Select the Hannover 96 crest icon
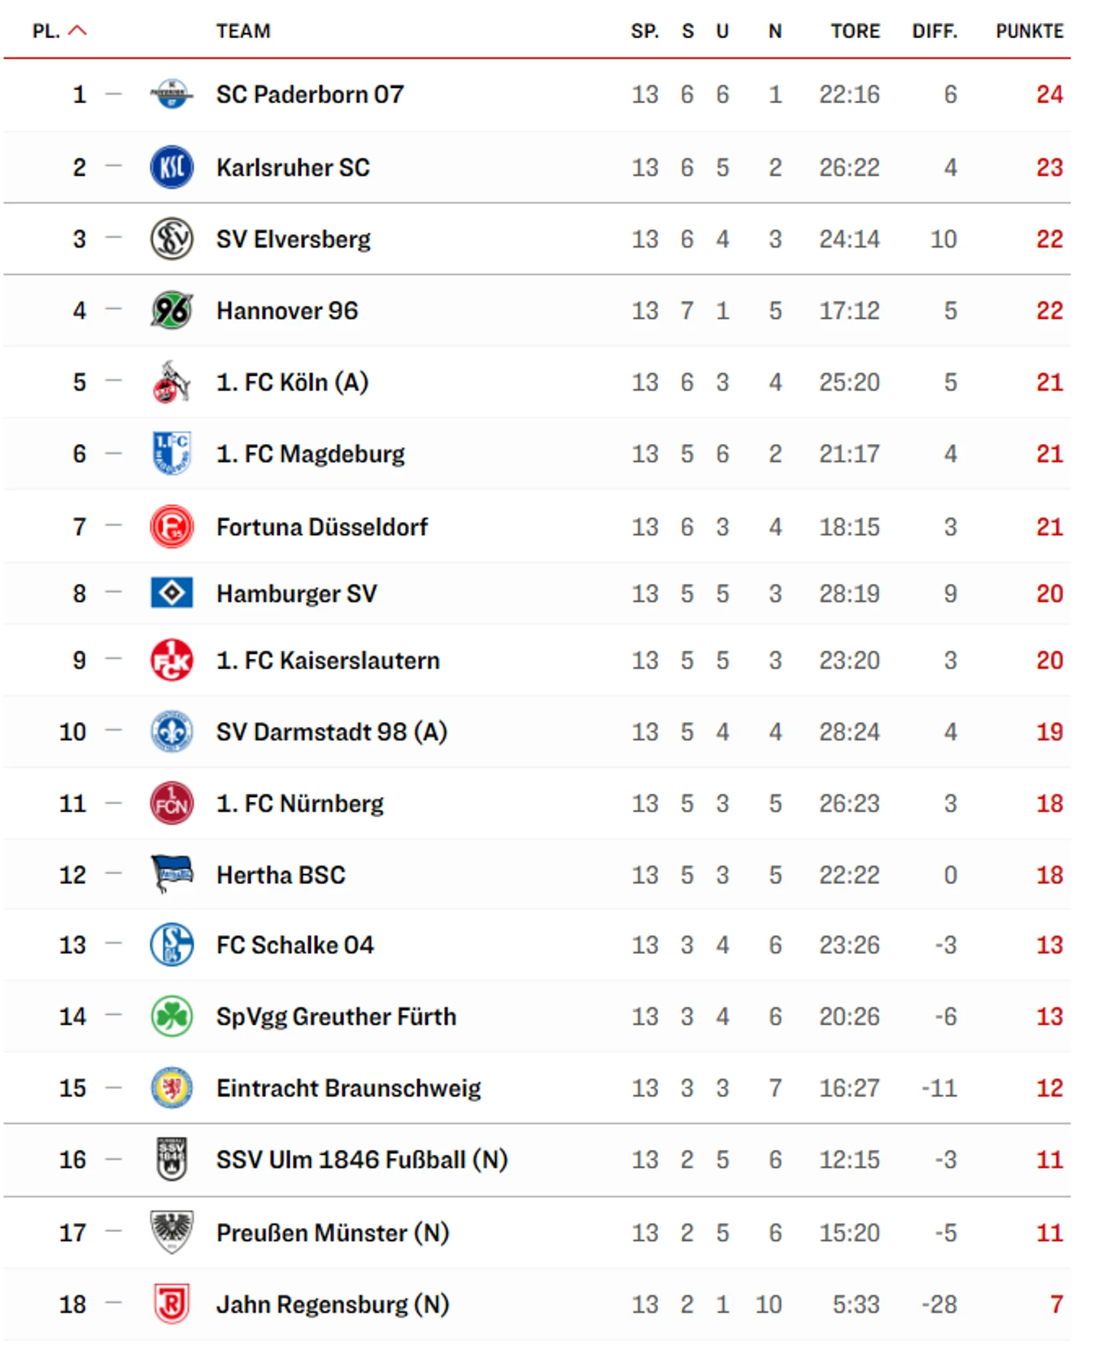 [171, 310]
